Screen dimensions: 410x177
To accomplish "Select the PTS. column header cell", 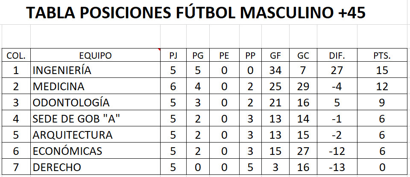I will pos(382,55).
